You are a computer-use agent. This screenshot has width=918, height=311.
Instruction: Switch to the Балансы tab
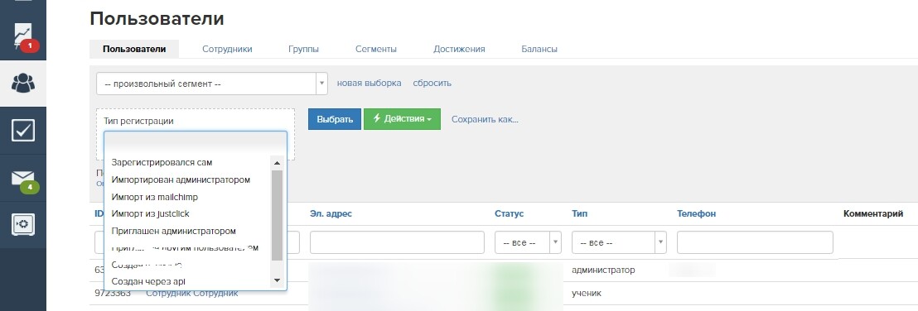539,49
